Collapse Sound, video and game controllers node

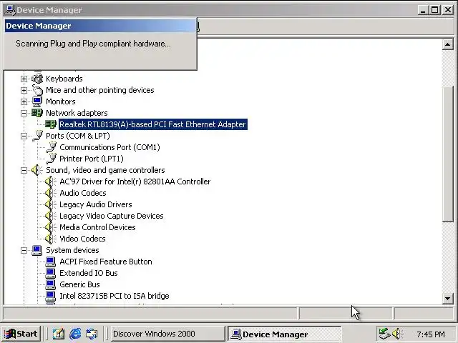24,170
